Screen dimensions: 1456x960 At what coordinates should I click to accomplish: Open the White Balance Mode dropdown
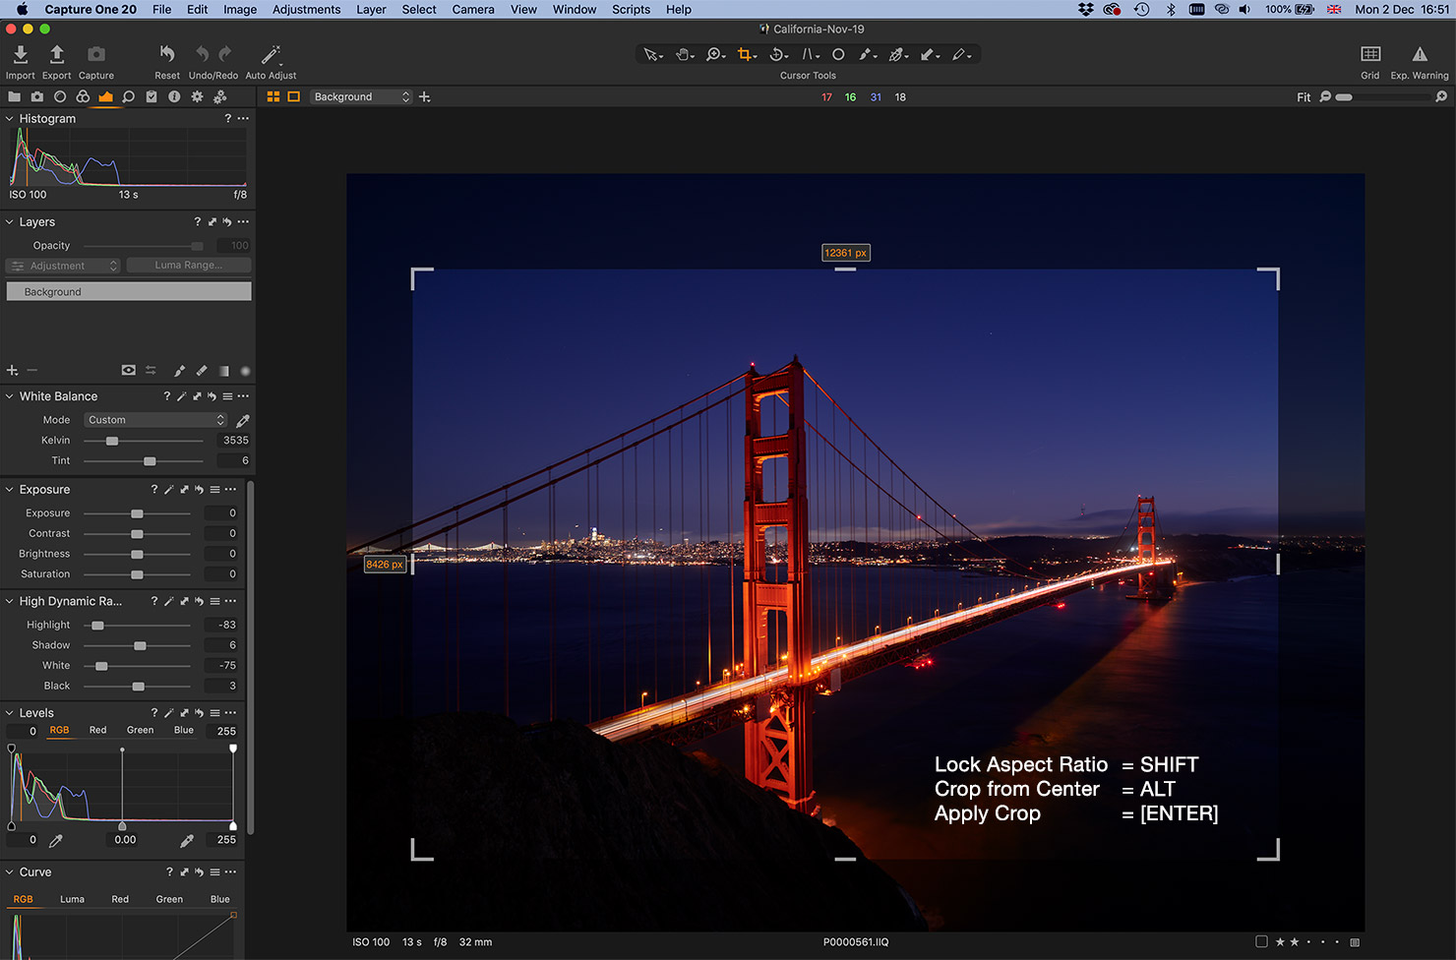155,420
